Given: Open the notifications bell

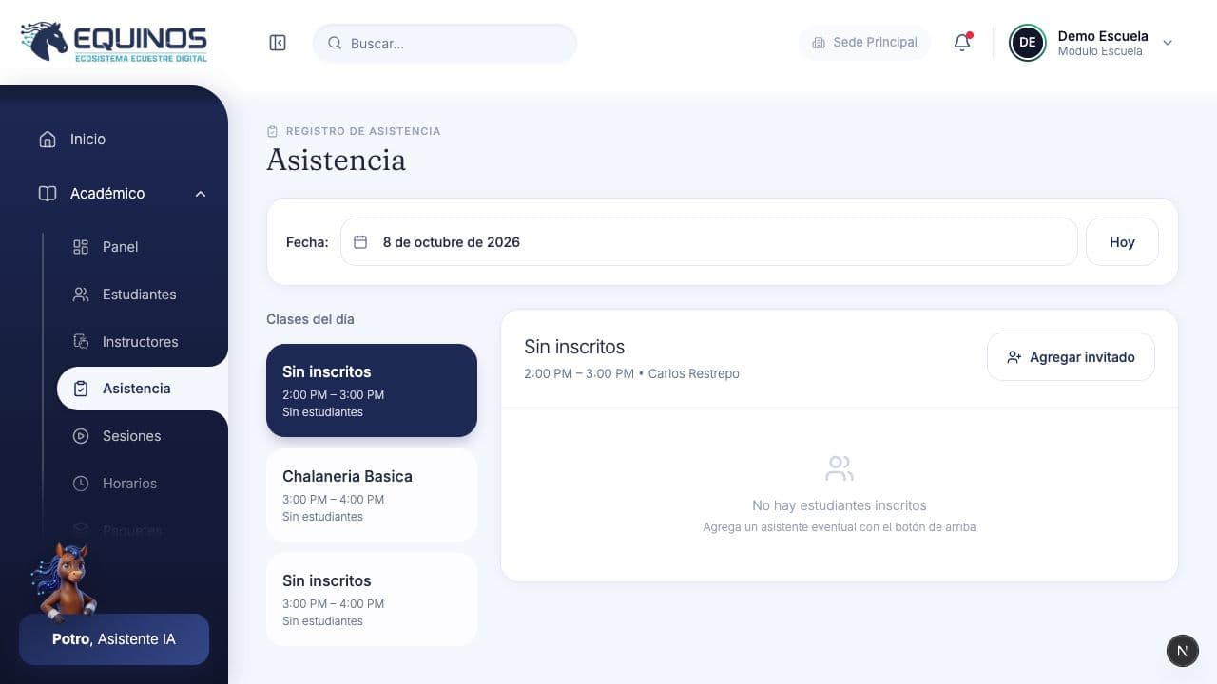Looking at the screenshot, I should [962, 43].
